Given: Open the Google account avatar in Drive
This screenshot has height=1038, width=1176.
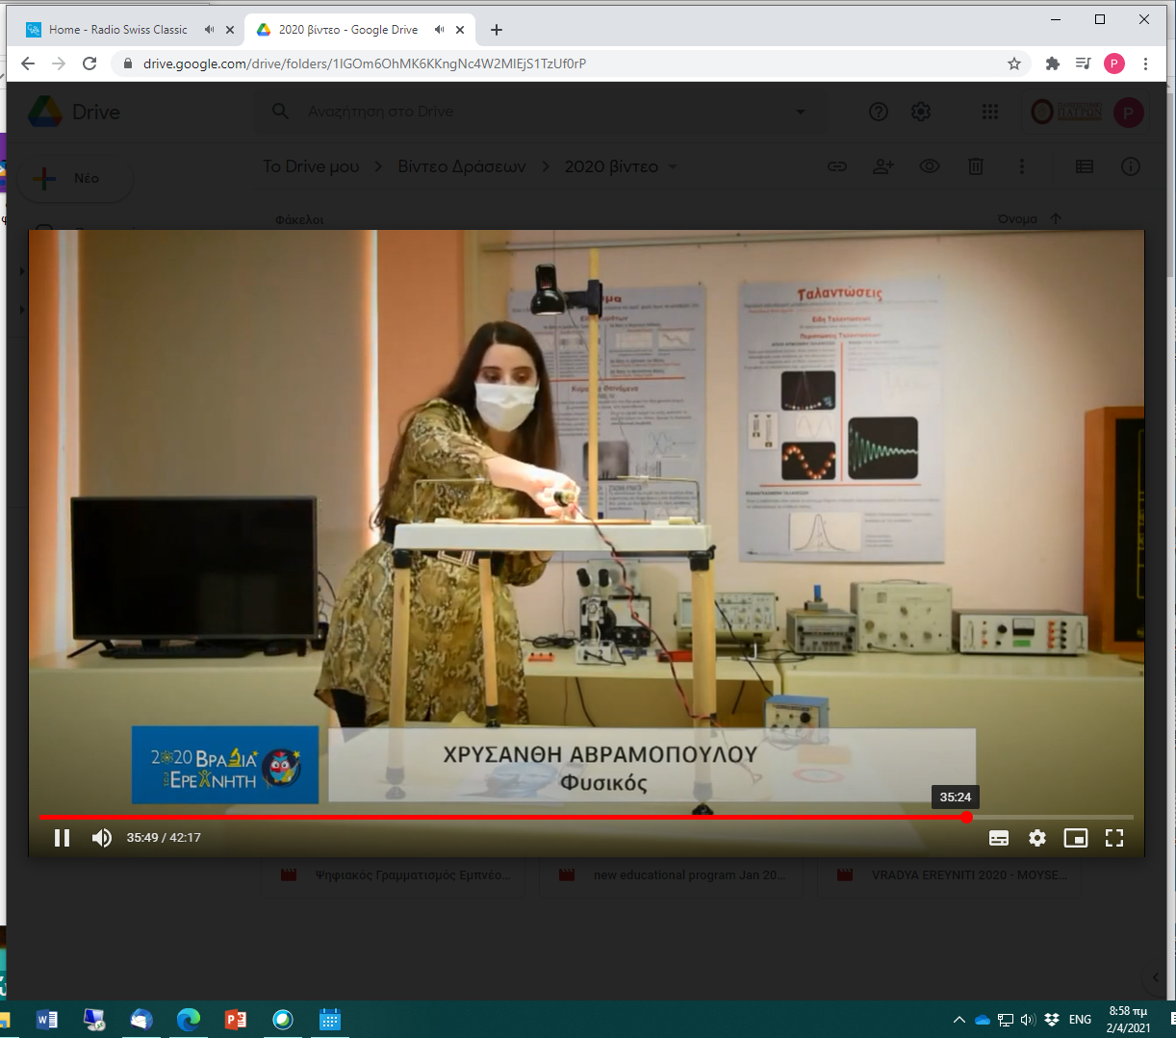Looking at the screenshot, I should (1128, 113).
